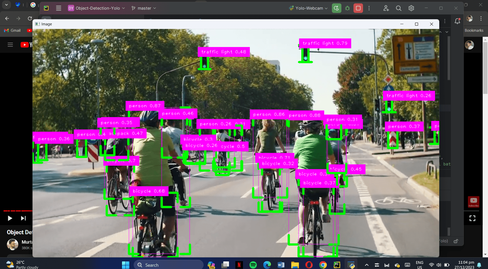Enter fullscreen on the YouTube player
This screenshot has height=269, width=488.
[472, 218]
